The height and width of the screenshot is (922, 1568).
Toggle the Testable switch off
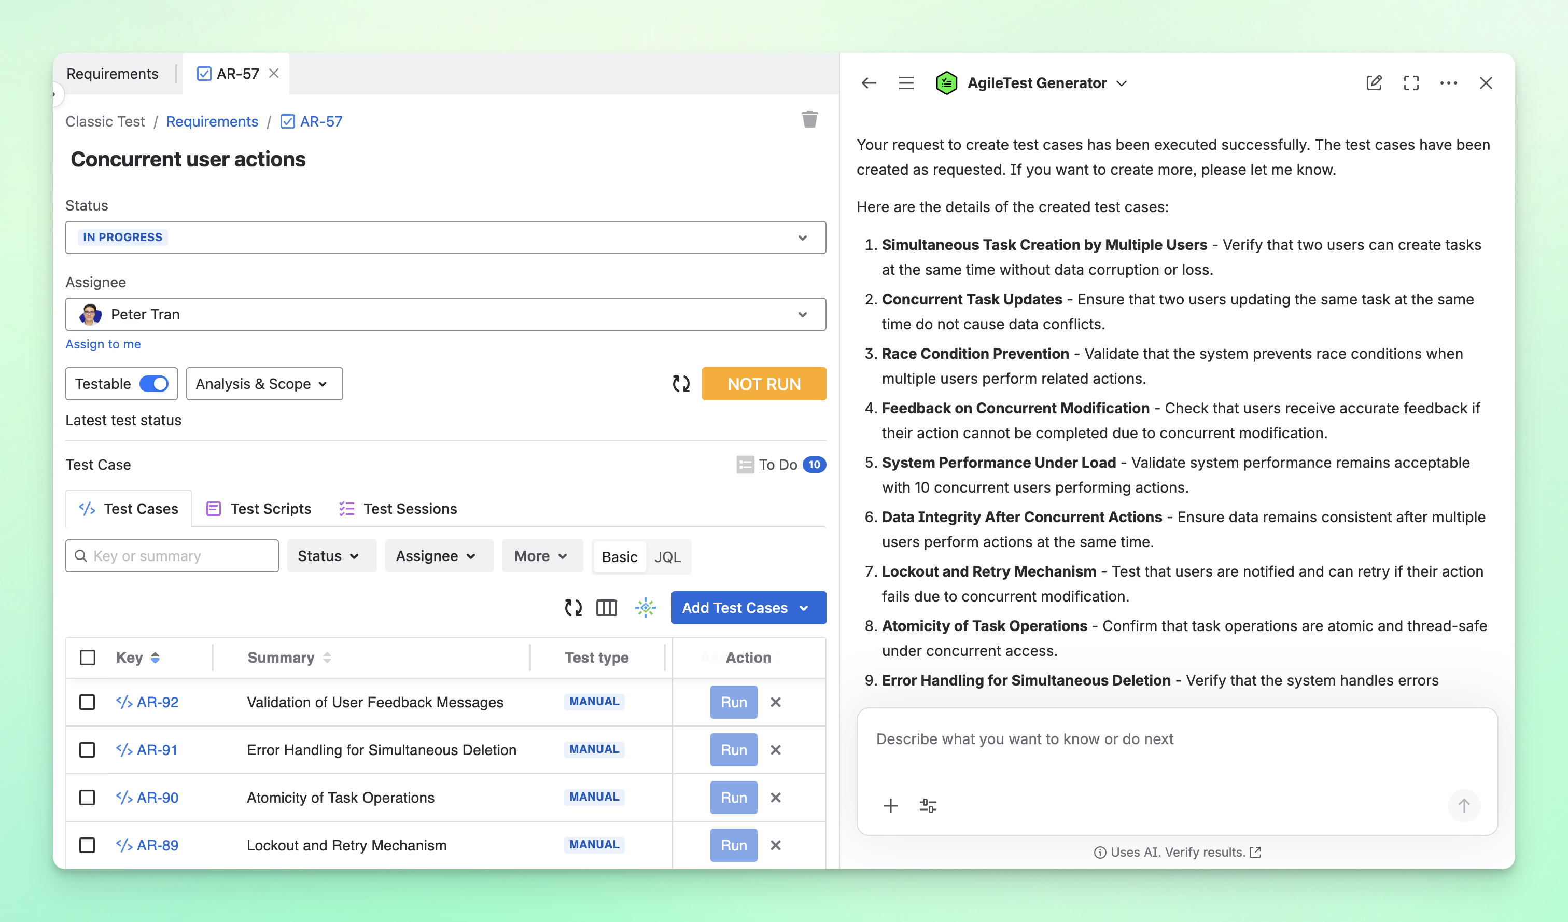tap(153, 384)
